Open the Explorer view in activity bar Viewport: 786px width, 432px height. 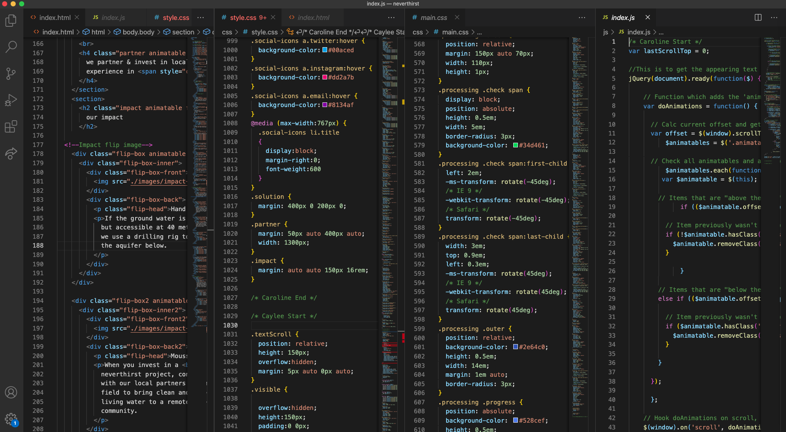(x=11, y=20)
